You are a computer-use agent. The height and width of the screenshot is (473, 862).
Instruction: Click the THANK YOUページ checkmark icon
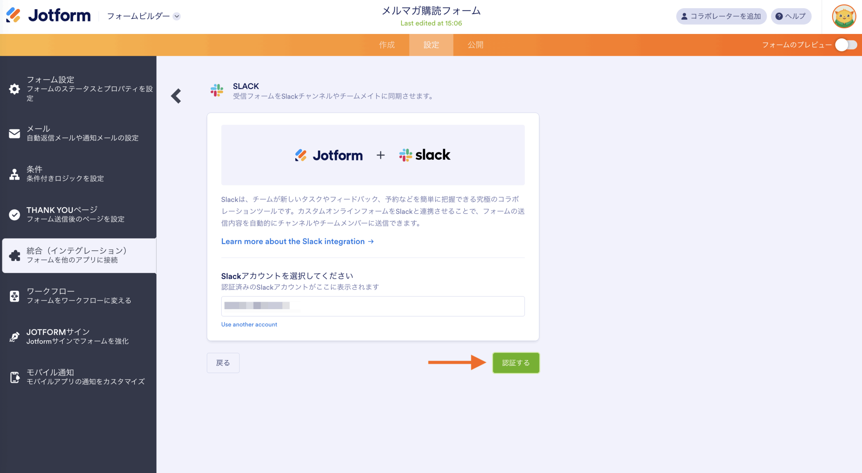[x=14, y=215]
